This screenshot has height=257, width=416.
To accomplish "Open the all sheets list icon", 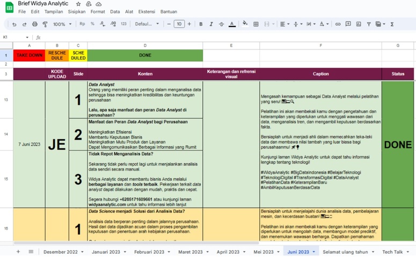I will coord(31,252).
